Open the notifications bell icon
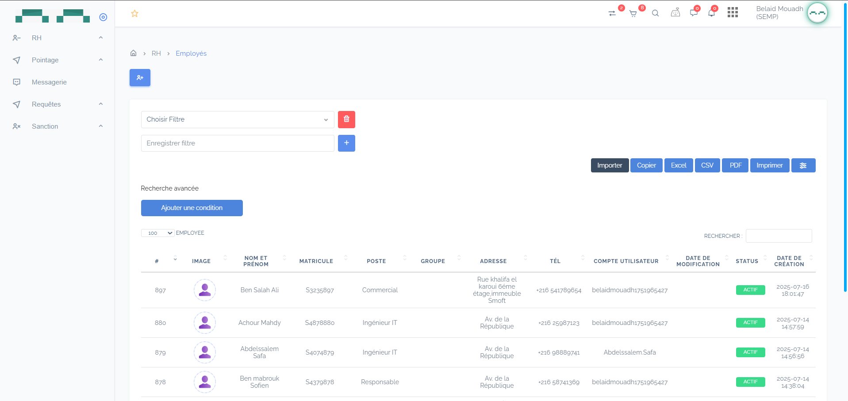848x401 pixels. pyautogui.click(x=711, y=13)
